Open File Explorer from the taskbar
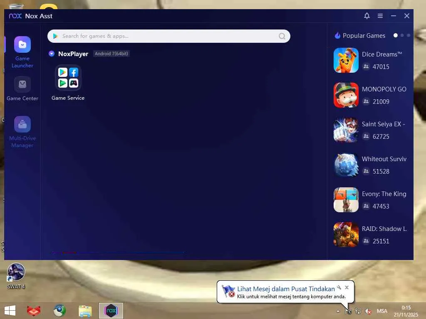Viewport: 426px width, 319px height. click(x=85, y=311)
